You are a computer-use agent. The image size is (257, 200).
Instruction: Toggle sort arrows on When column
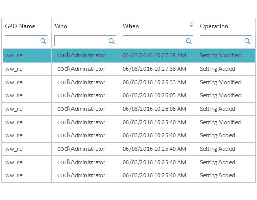point(191,25)
